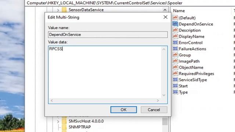Viewport: 235px width, 132px height.
Task: Click the Value name field
Action: (x=108, y=34)
